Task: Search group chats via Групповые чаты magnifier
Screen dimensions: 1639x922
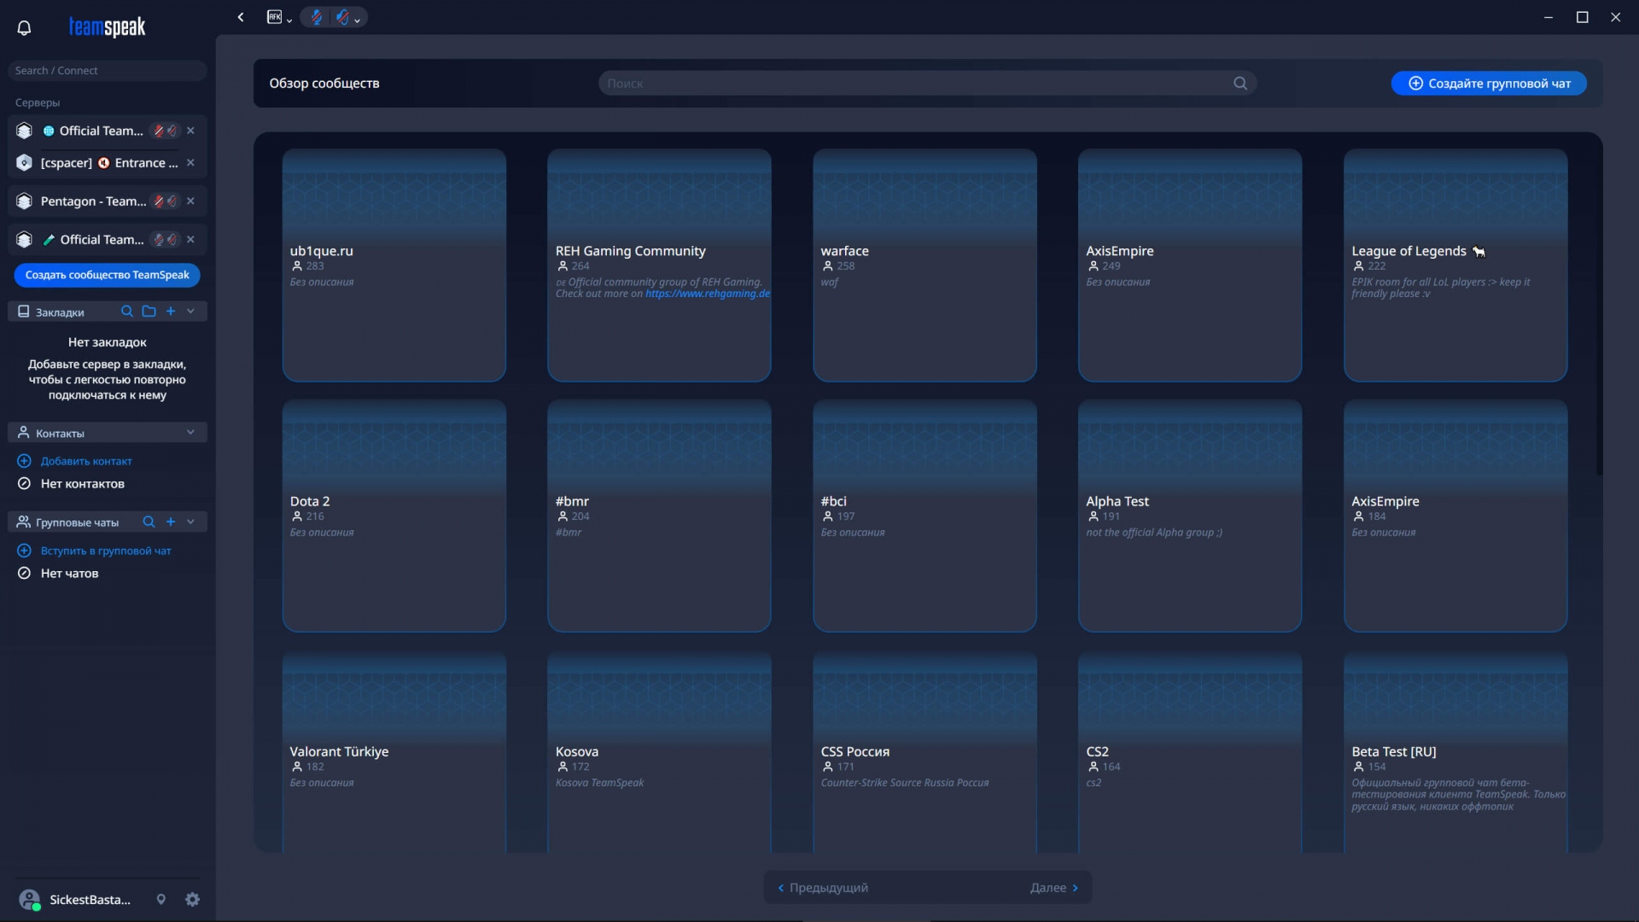Action: pos(149,522)
